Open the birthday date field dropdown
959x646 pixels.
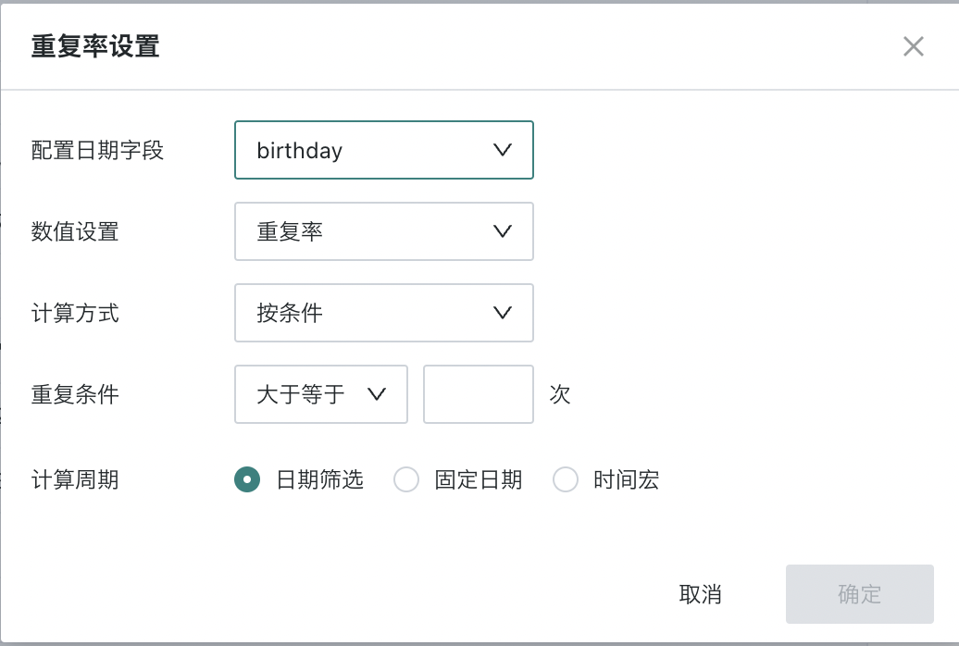(384, 150)
